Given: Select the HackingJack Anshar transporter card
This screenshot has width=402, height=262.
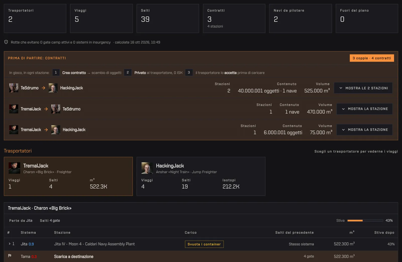Looking at the screenshot, I should point(201,176).
